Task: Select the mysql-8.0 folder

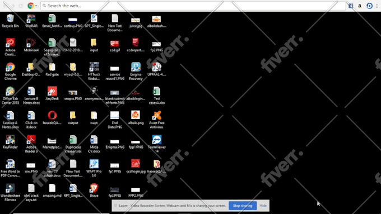Action: [73, 69]
